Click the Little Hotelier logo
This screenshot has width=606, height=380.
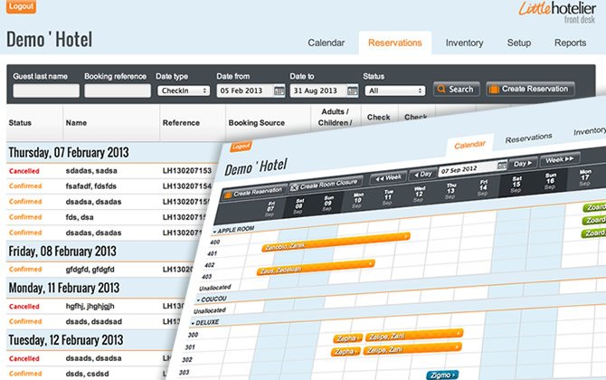pyautogui.click(x=557, y=12)
